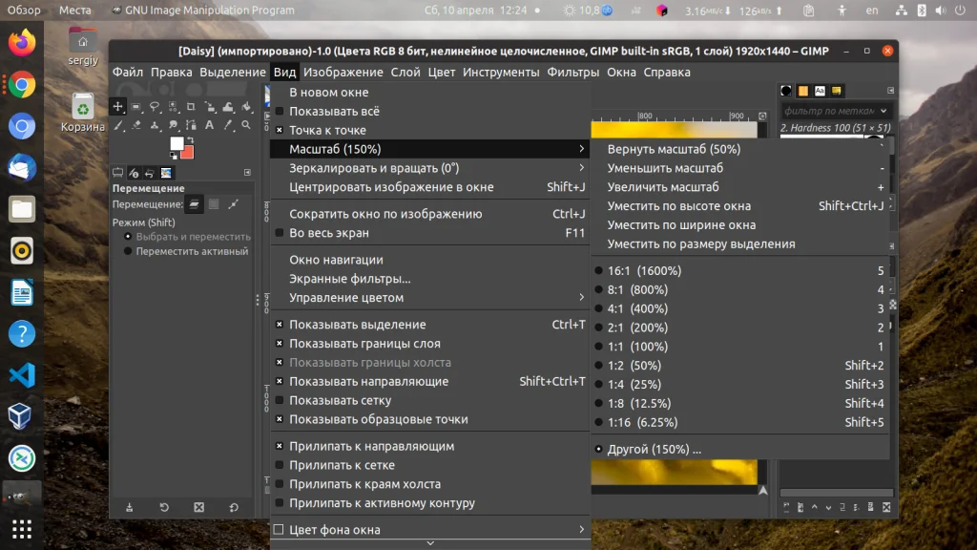The height and width of the screenshot is (550, 977).
Task: Choose the Zoom magnifier tool
Action: (245, 125)
